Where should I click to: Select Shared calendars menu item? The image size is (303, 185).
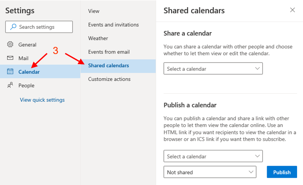point(108,65)
